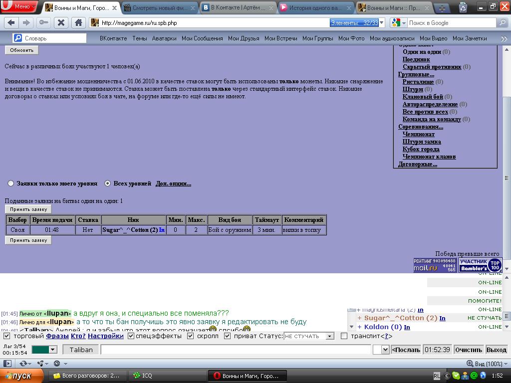Click the Rambler's Top 100 banner
This screenshot has width=511, height=383.
[x=481, y=265]
